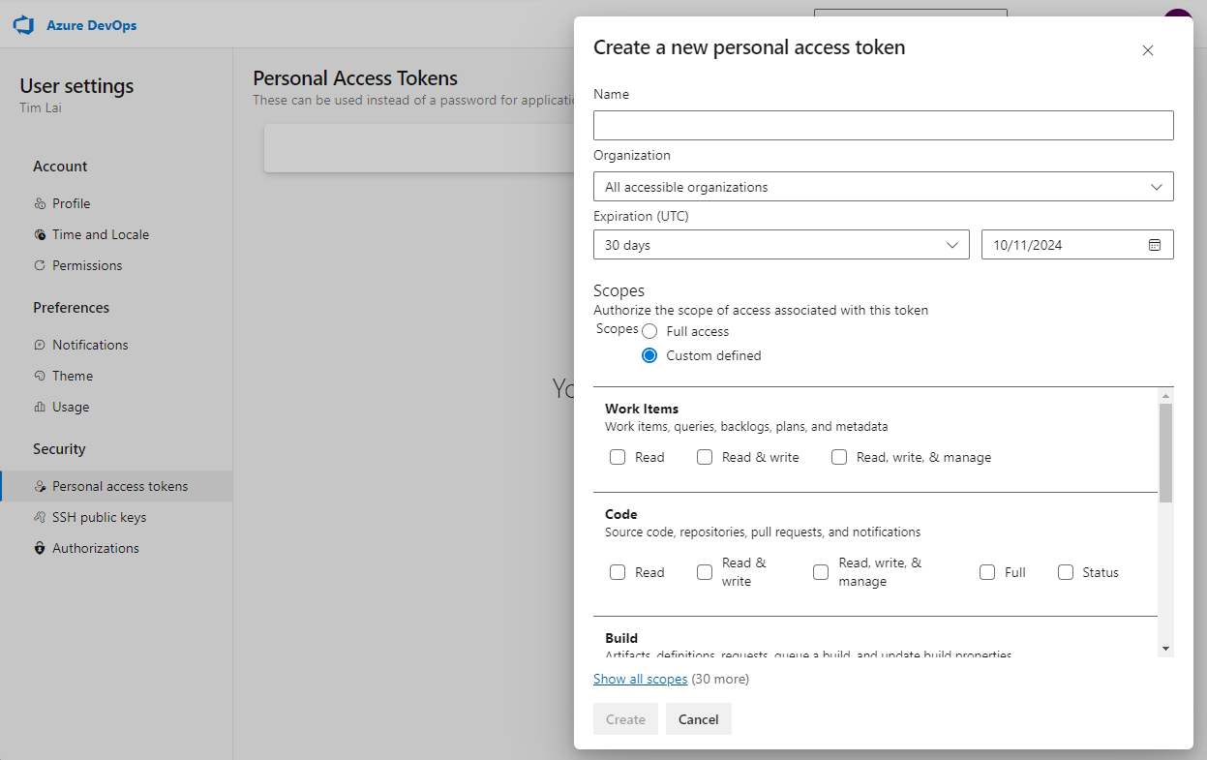Click the palette icon beside Theme

pos(40,376)
